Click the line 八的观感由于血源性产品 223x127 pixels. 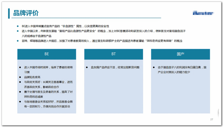pos(37,36)
